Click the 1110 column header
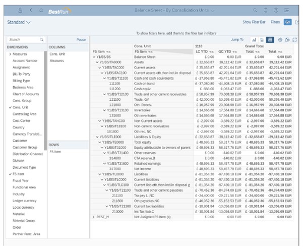304x251 pixels. (199, 46)
